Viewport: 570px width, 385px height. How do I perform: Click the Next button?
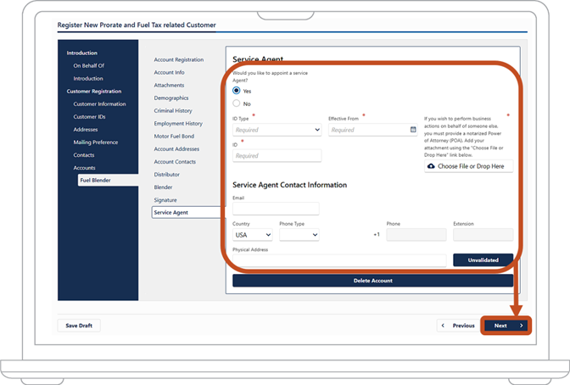[x=506, y=326]
